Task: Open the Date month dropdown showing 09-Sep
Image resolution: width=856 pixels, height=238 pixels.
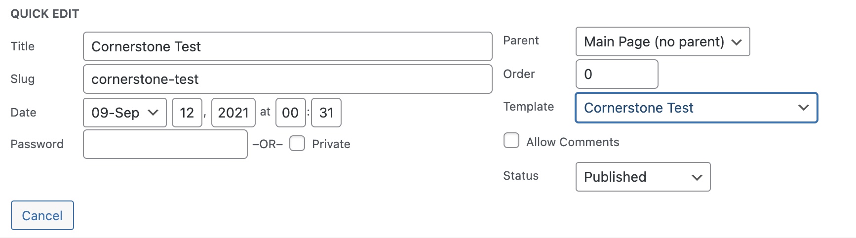Action: 124,113
